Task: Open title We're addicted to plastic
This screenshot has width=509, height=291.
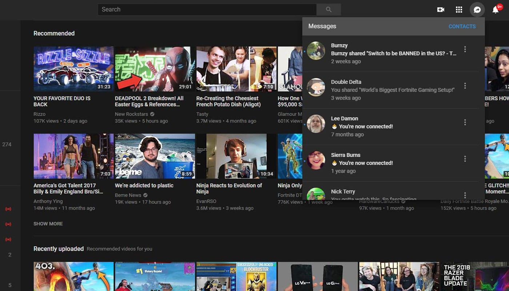Action: click(144, 186)
